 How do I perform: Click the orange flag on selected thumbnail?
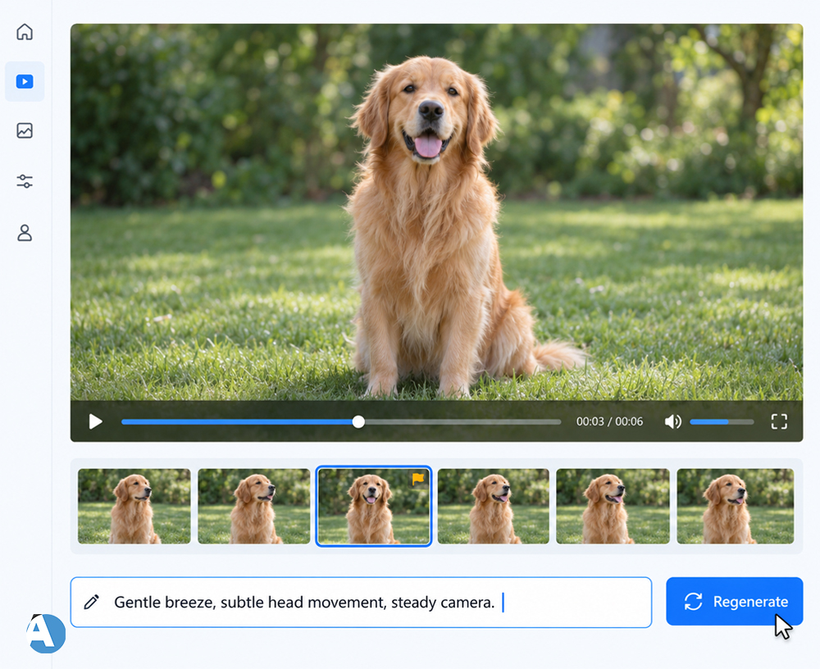(x=418, y=479)
